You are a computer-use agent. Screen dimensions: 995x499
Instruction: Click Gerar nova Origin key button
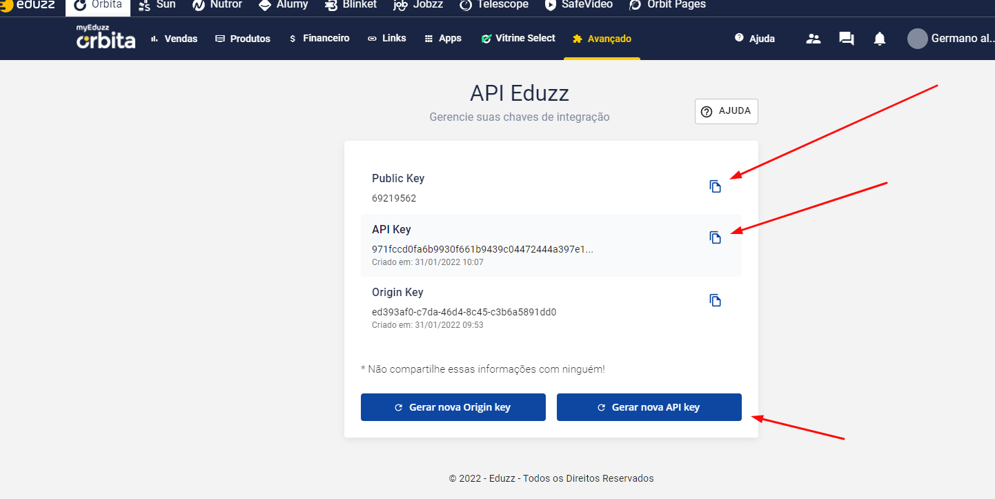453,407
